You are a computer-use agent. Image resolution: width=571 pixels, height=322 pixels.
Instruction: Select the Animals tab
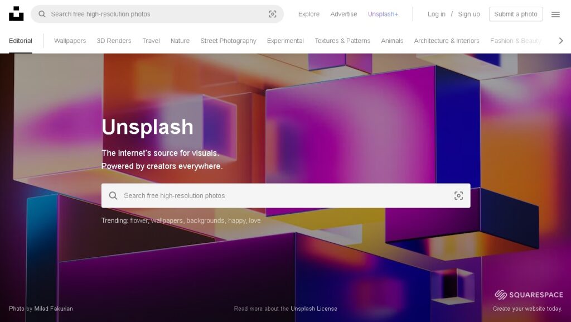[392, 41]
